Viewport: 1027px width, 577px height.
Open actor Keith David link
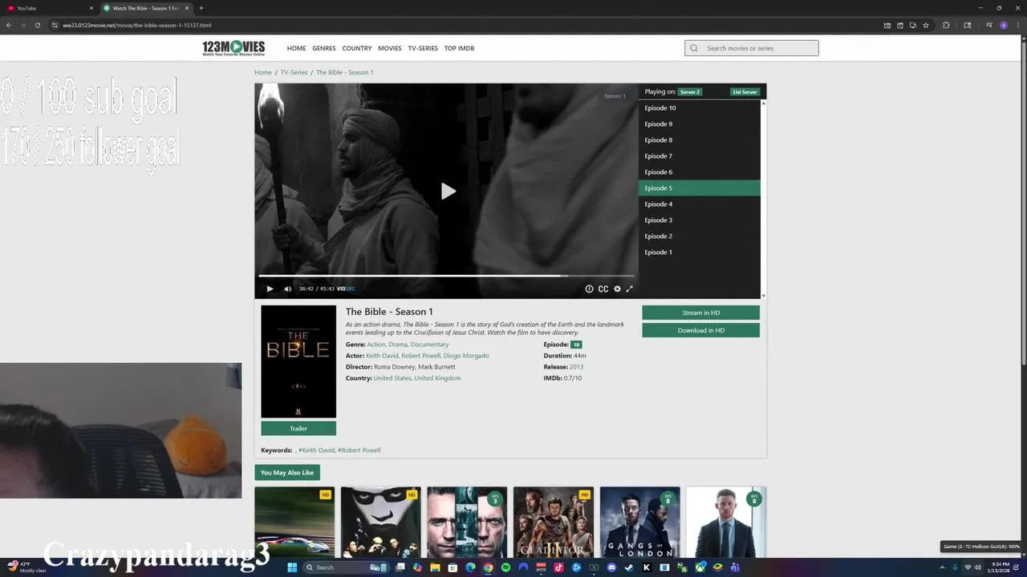(382, 356)
